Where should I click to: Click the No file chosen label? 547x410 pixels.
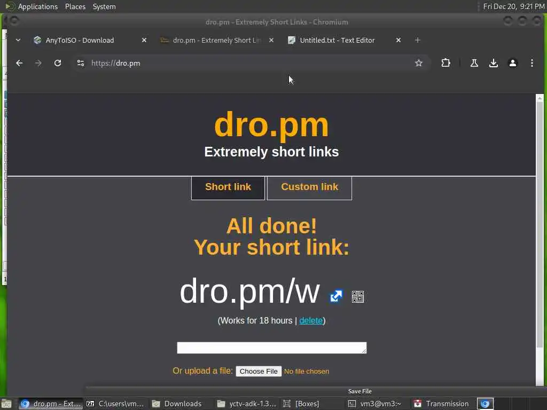click(306, 372)
